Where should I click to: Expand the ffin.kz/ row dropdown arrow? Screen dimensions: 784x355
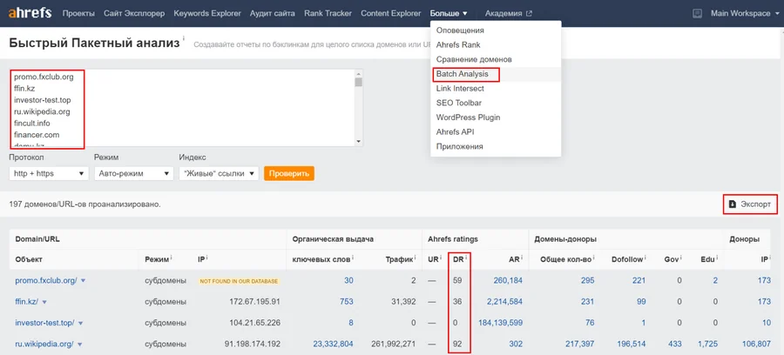coord(44,302)
